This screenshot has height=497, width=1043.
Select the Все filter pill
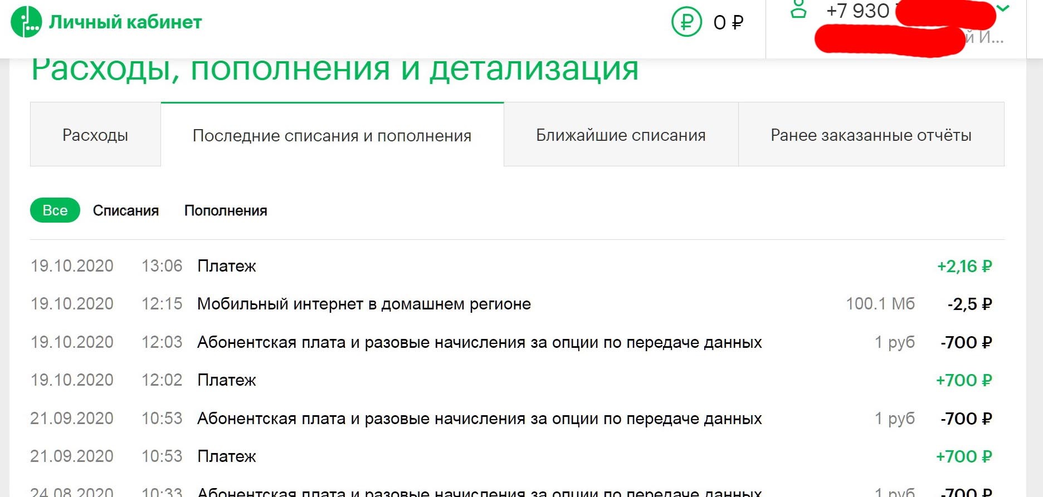[x=55, y=210]
